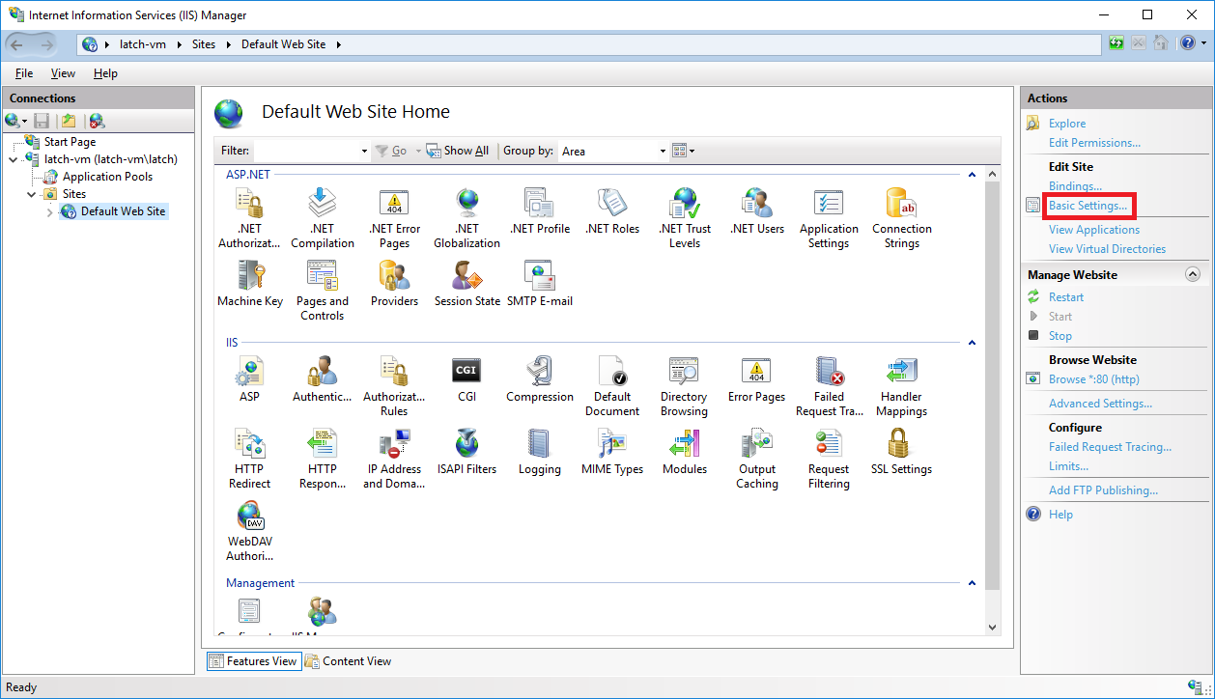
Task: Collapse the Management group section
Action: coord(972,583)
